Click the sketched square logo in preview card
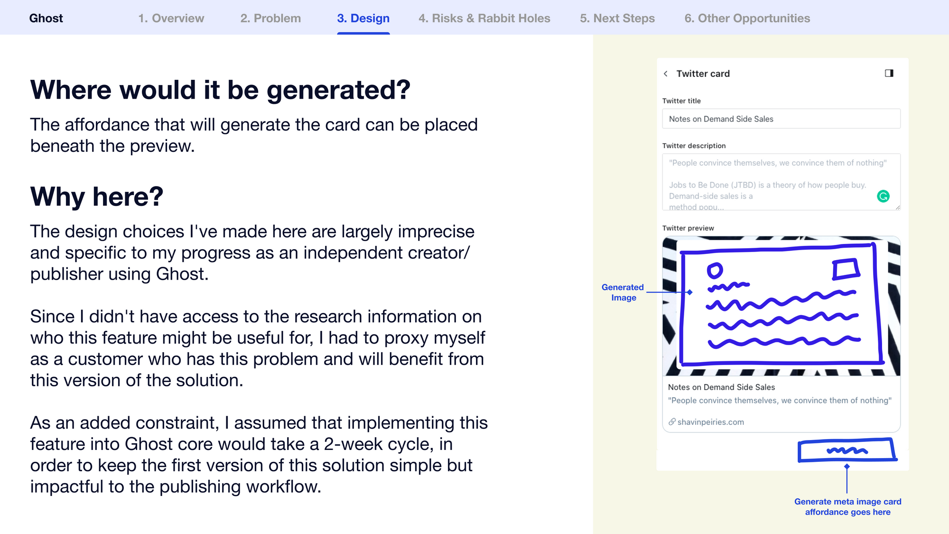Screen dimensions: 949x534 pyautogui.click(x=846, y=269)
